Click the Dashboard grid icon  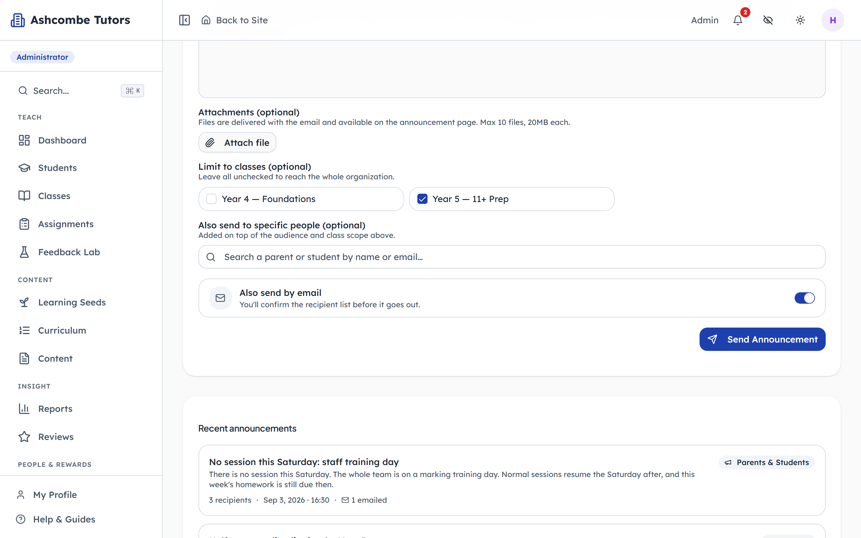(24, 140)
